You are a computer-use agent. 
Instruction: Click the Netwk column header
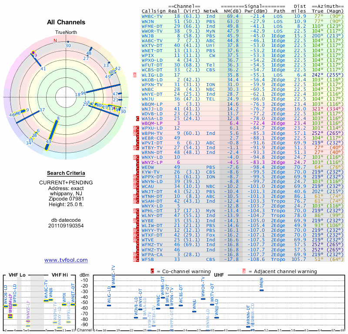pyautogui.click(x=211, y=11)
